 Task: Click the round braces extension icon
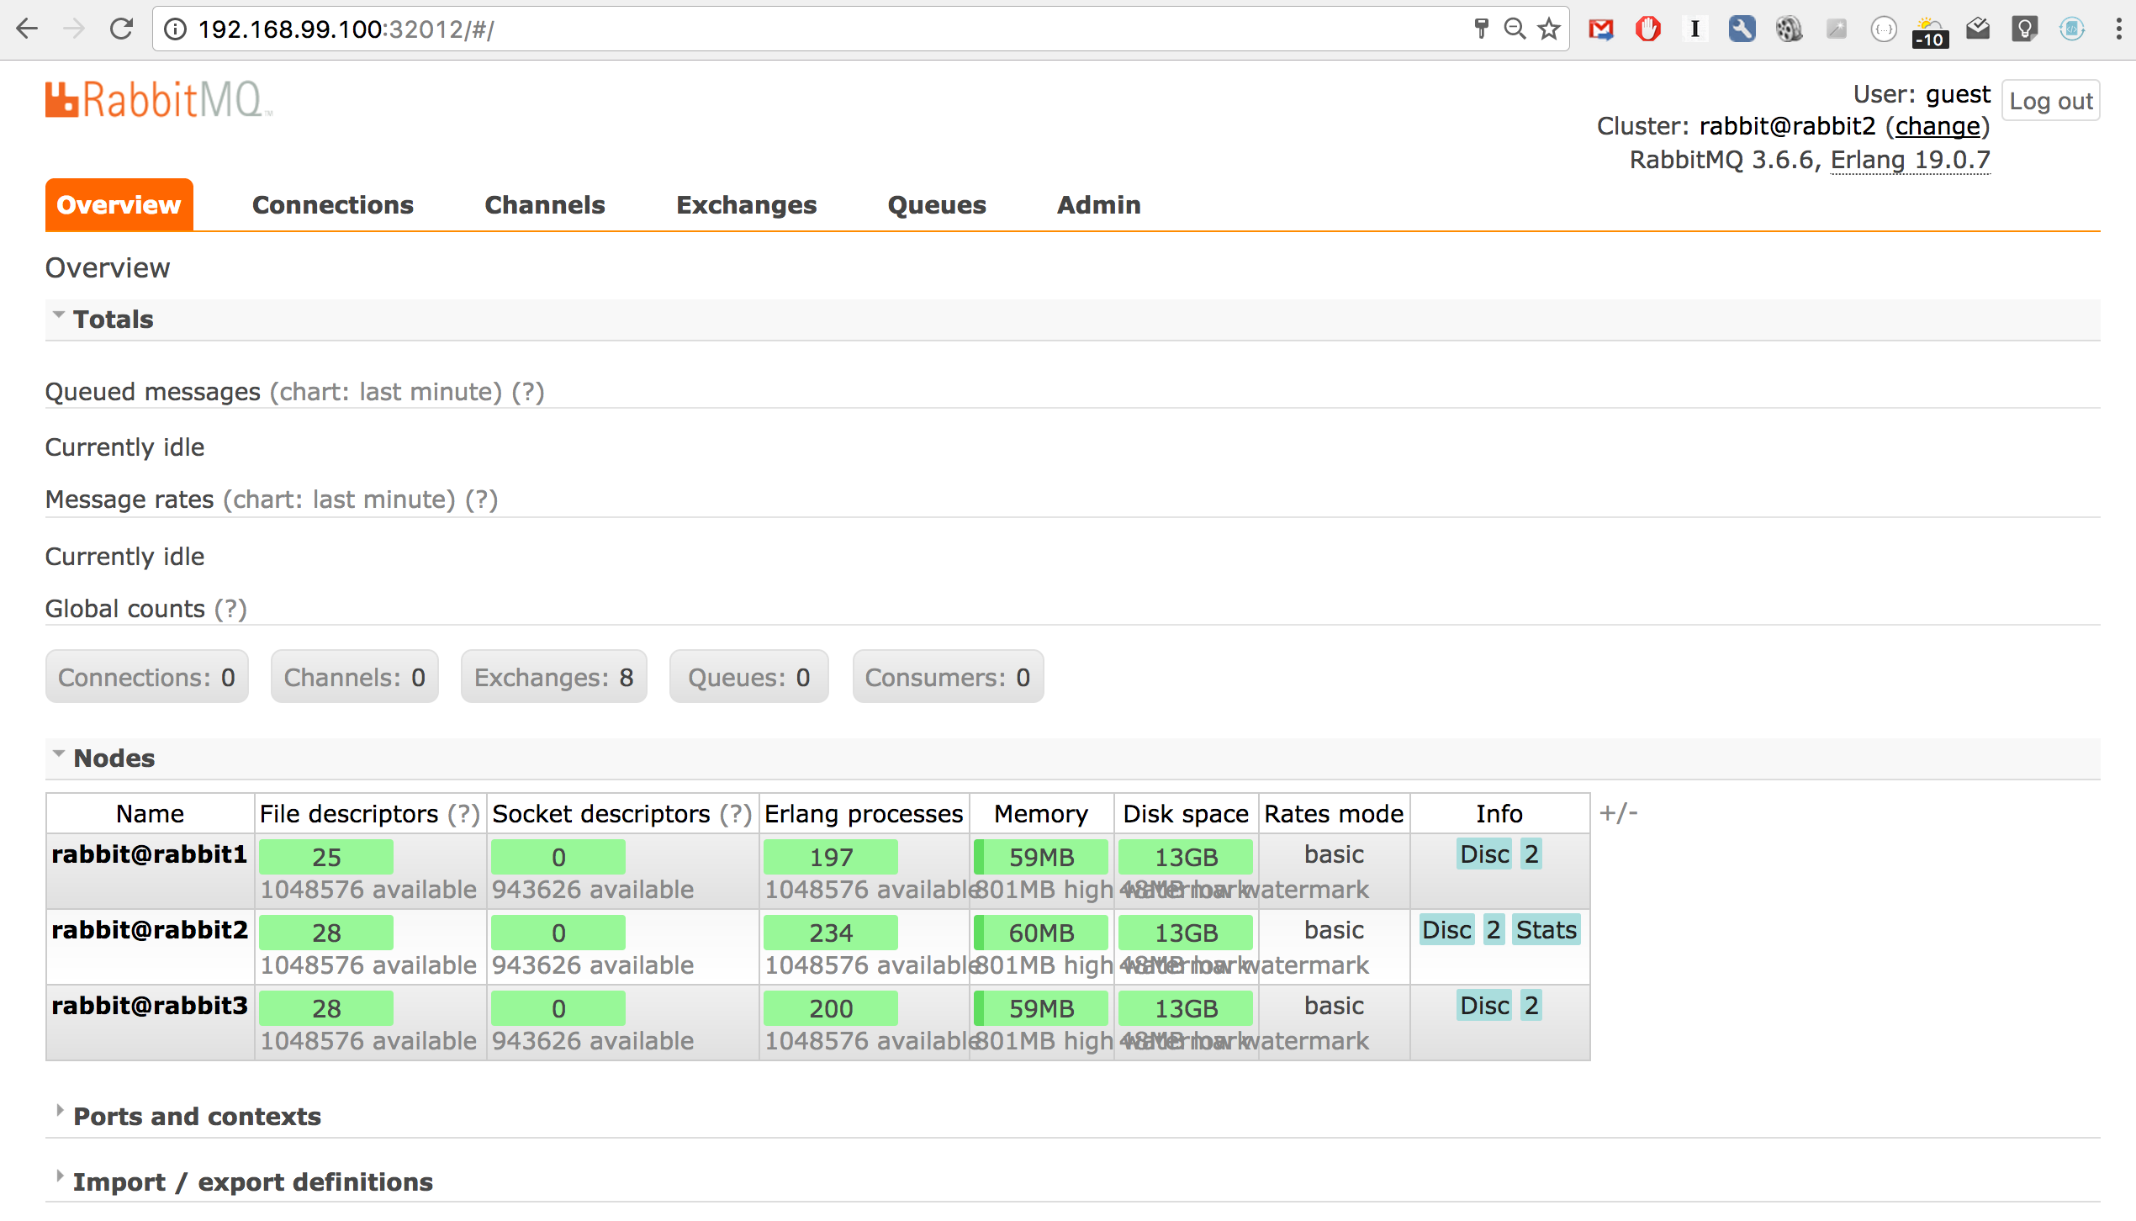pyautogui.click(x=1884, y=29)
